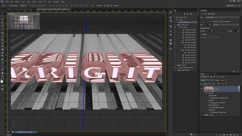Image resolution: width=242 pixels, height=136 pixels.
Task: Collapse the Ground tree node
Action: coord(177,65)
